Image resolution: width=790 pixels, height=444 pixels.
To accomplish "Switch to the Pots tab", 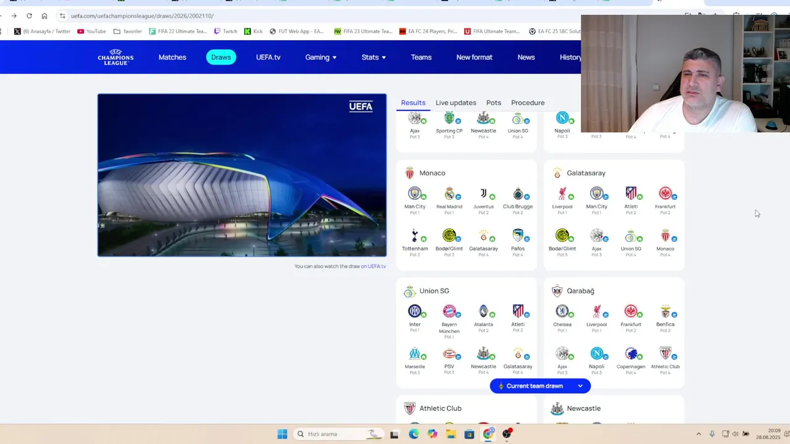I will (493, 103).
